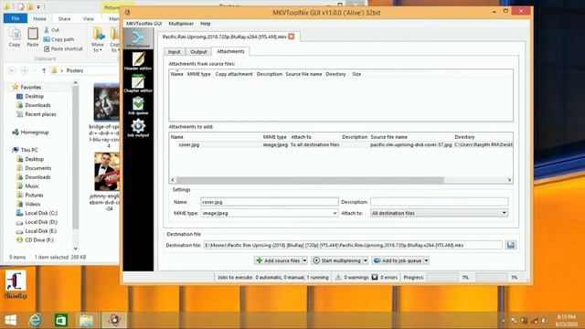Click MIME type column header in source attachments

click(199, 74)
